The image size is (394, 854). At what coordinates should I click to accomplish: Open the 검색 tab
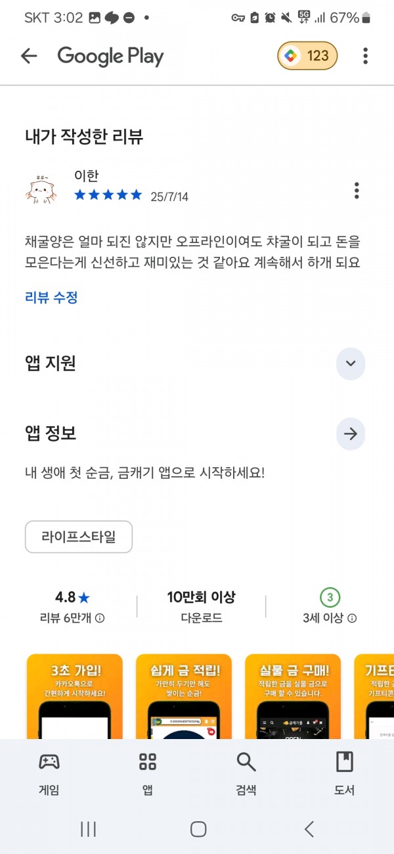point(246,773)
